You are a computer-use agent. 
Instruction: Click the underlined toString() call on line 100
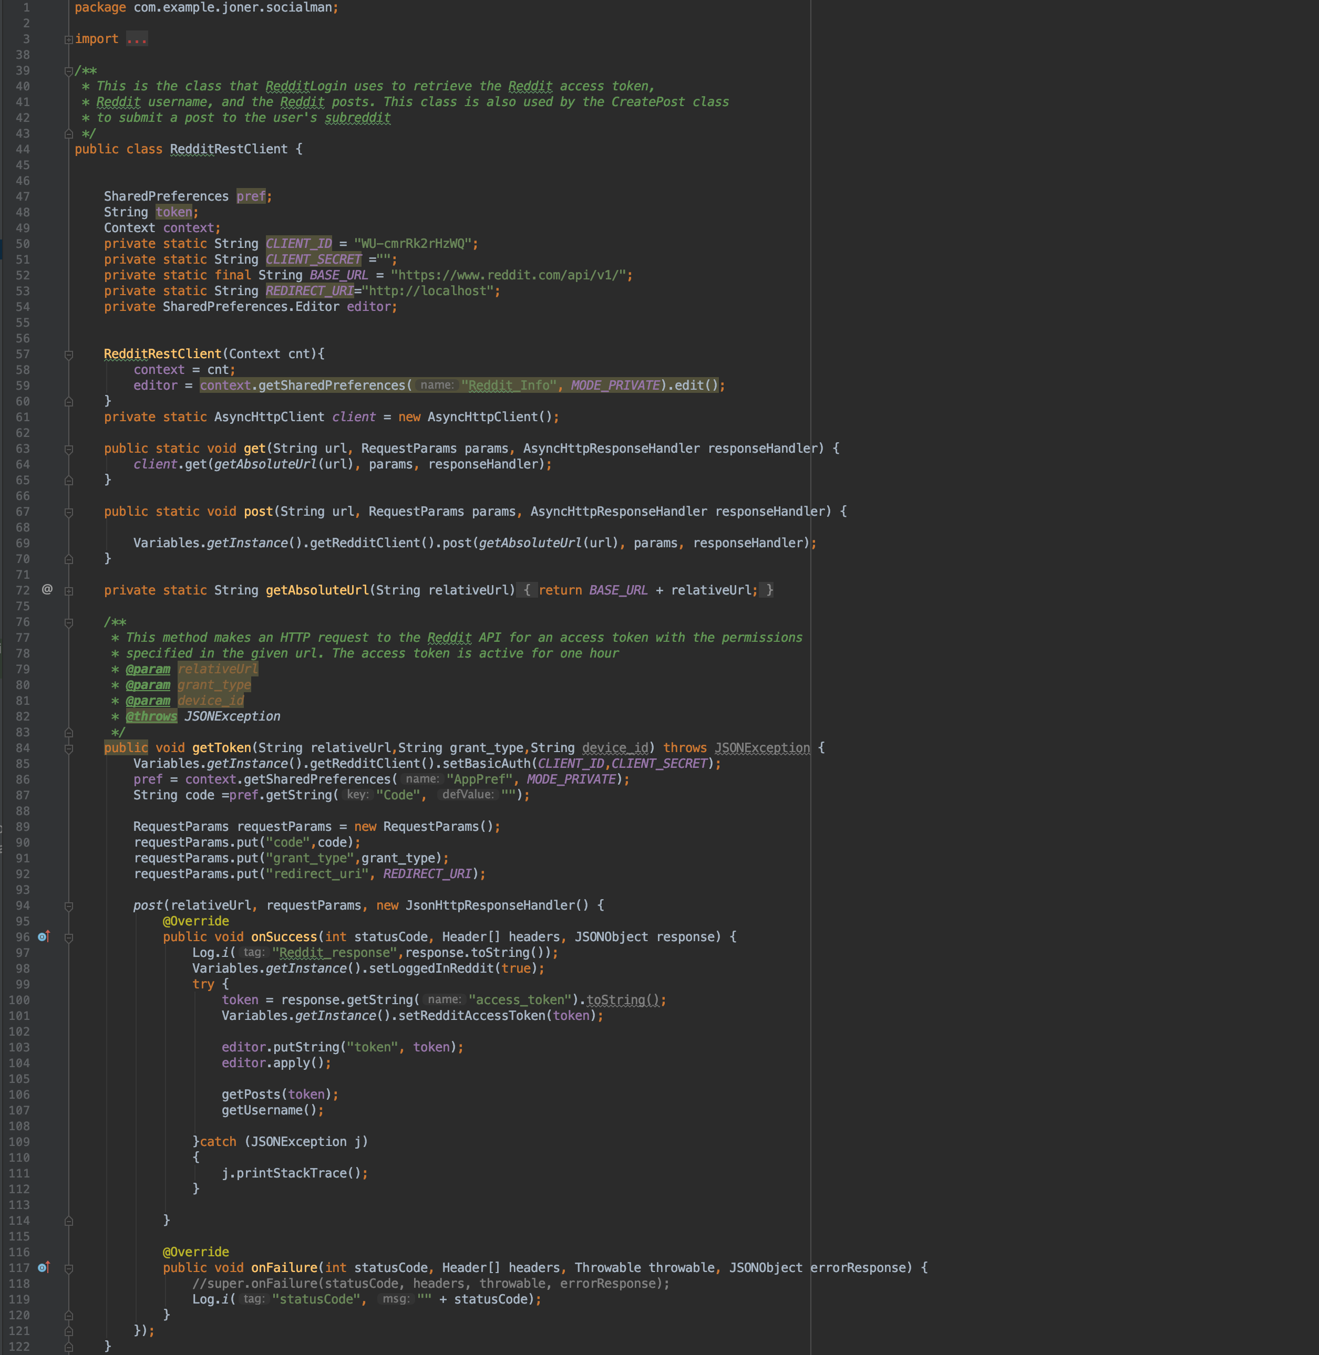click(623, 1000)
